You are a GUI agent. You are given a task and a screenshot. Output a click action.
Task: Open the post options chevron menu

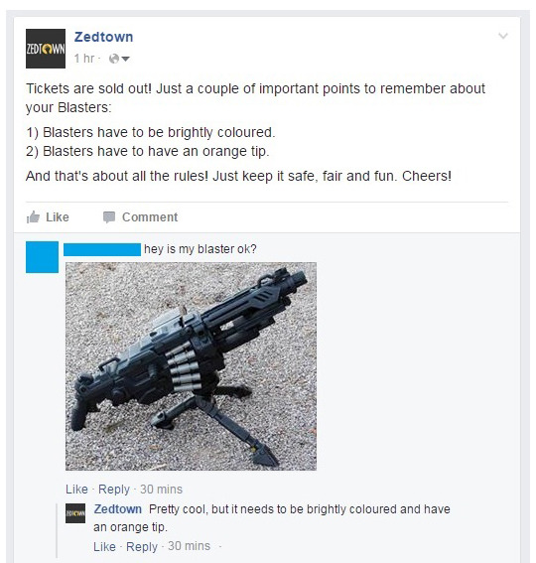[503, 36]
